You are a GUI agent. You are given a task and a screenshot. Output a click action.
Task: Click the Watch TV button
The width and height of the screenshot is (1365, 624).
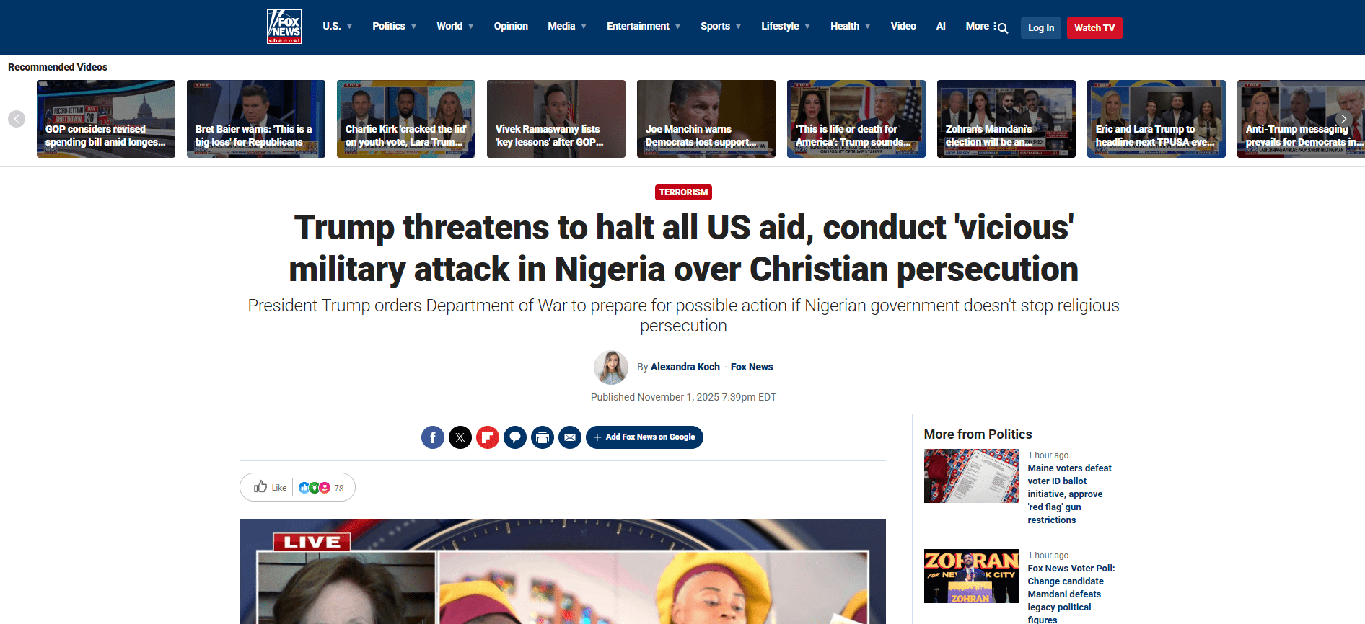coord(1094,28)
